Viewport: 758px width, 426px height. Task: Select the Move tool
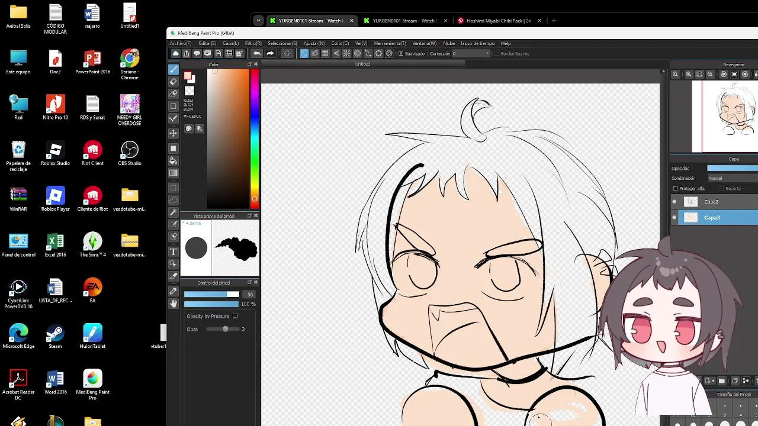[x=174, y=133]
